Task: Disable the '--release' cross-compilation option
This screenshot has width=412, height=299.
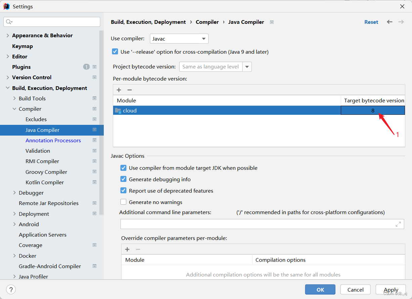Action: [115, 51]
